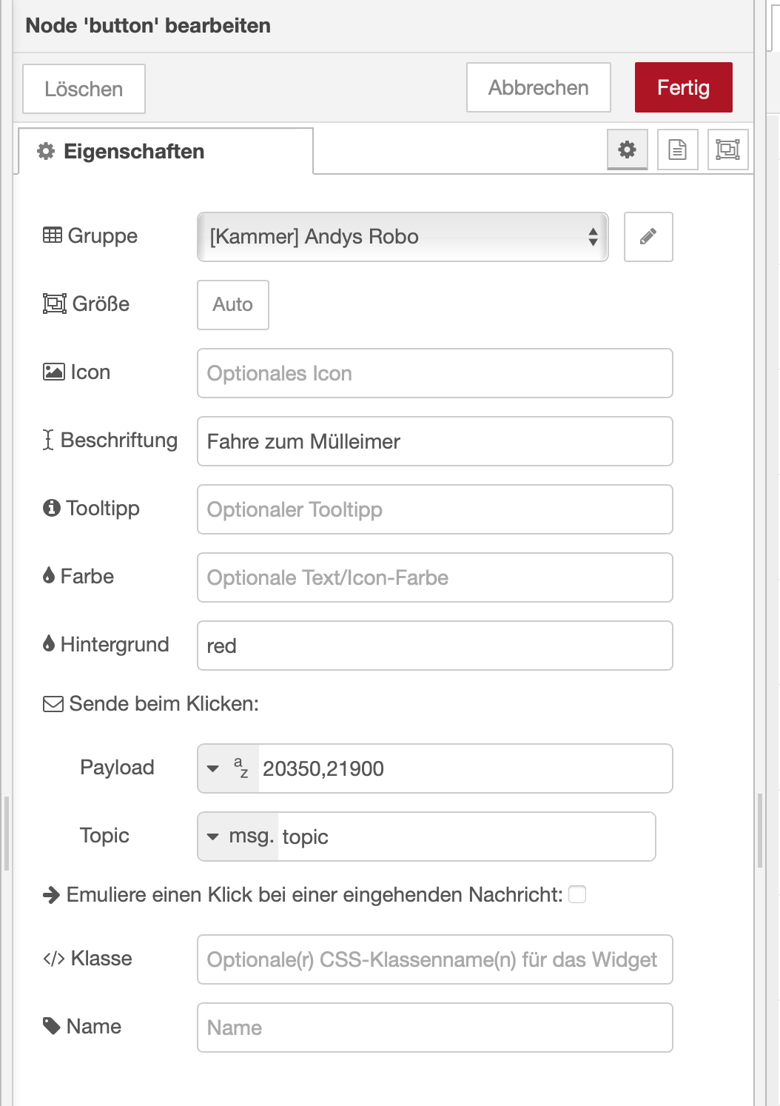Image resolution: width=780 pixels, height=1106 pixels.
Task: Click the string type icon in Payload
Action: point(241,768)
